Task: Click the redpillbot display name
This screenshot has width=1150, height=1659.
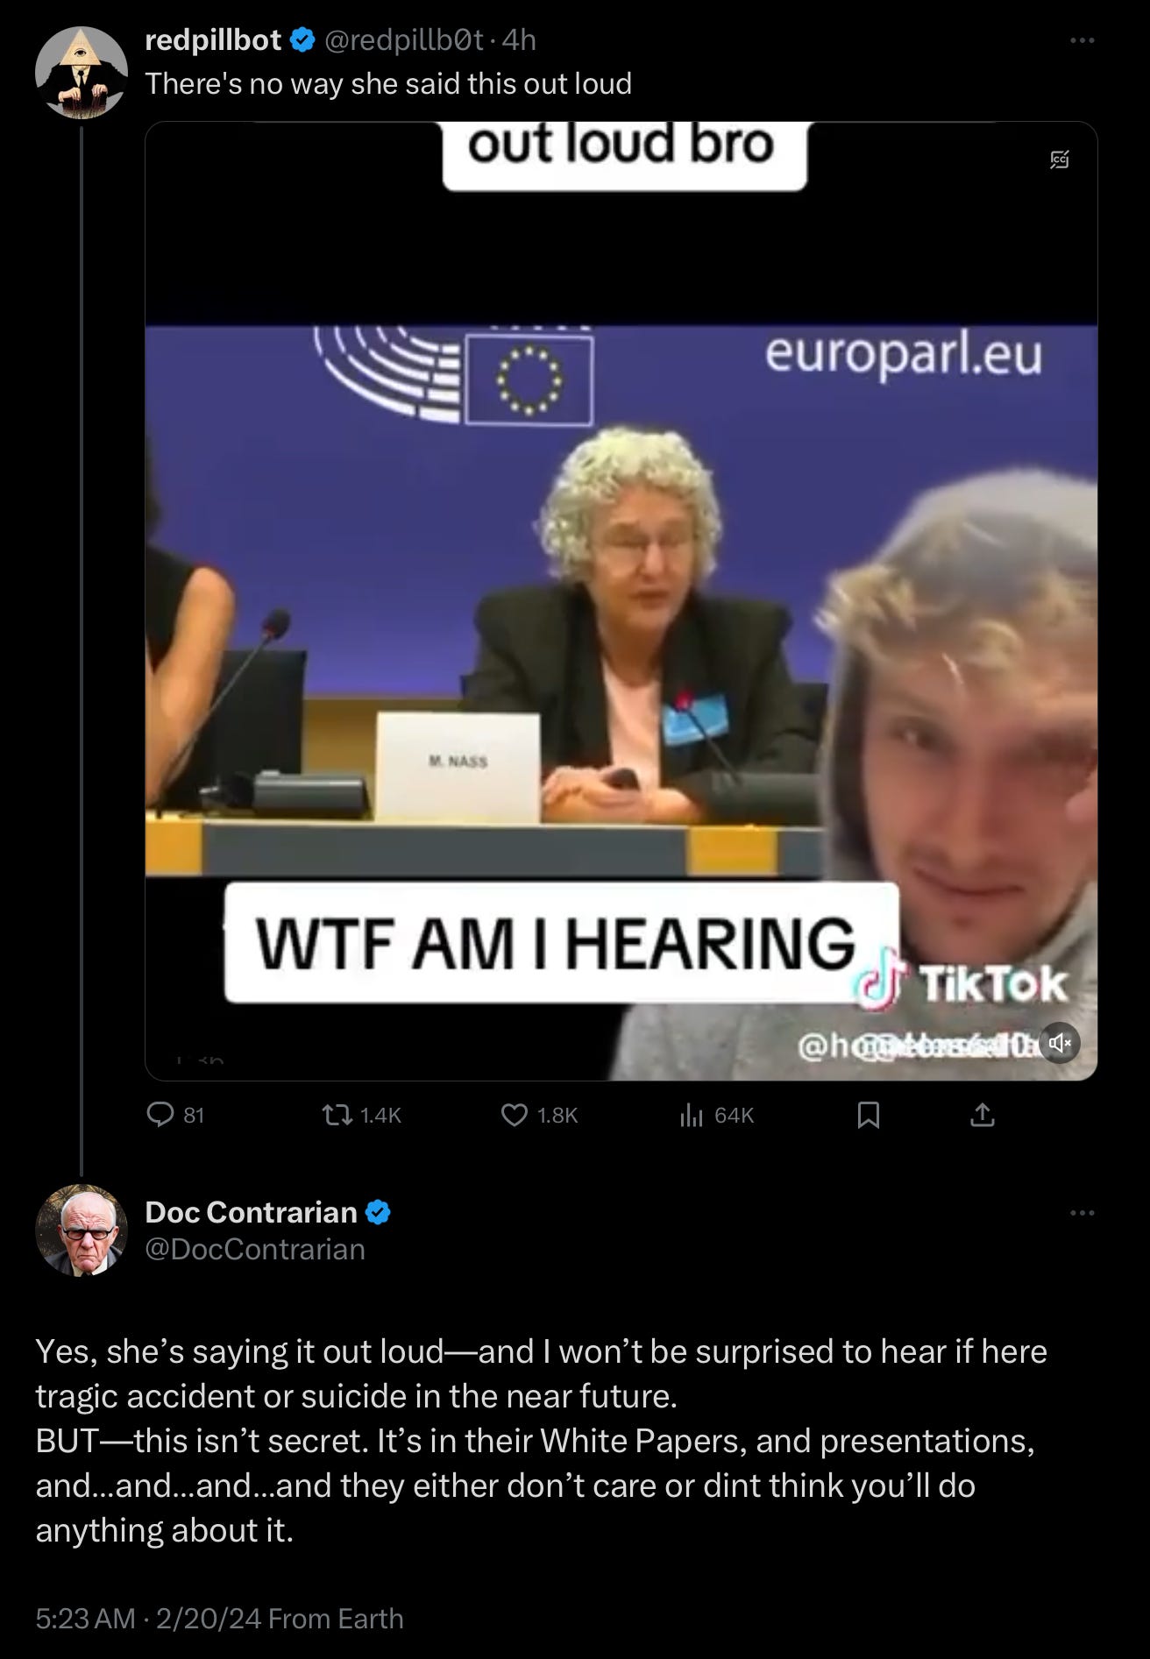Action: (x=213, y=39)
